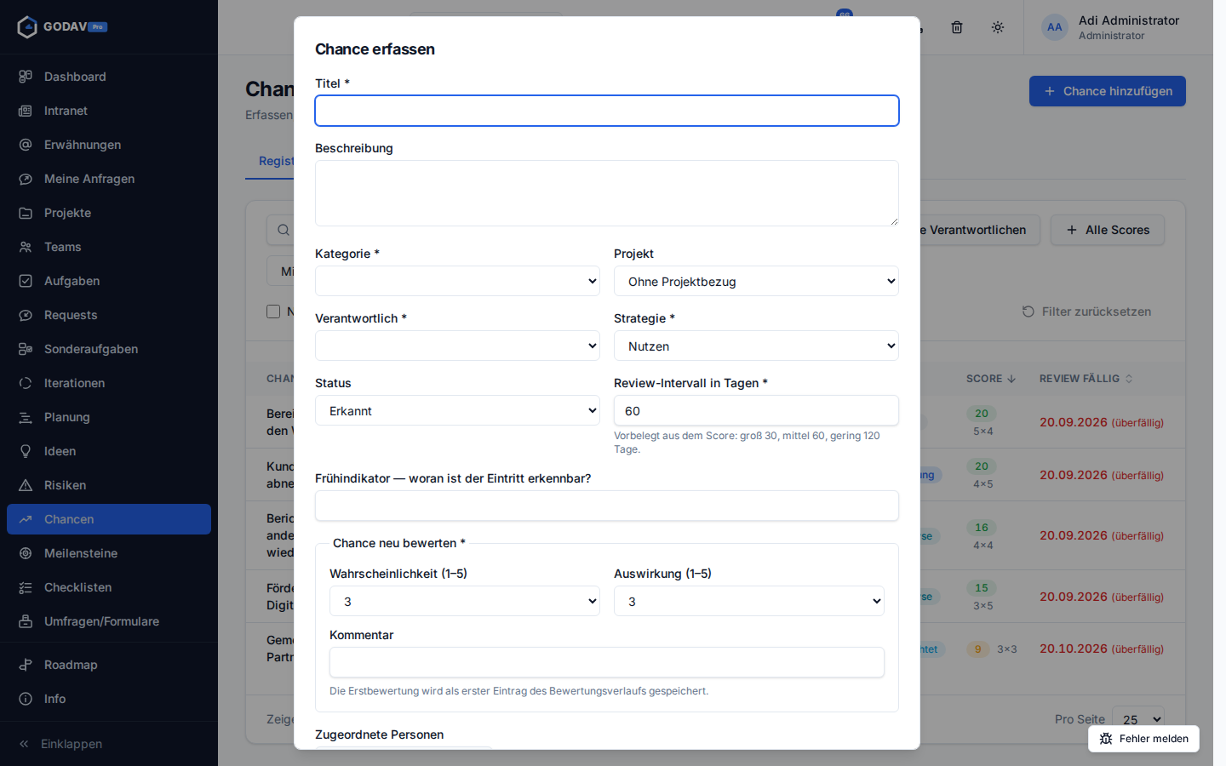Click the Chance hinzufügen button

tap(1107, 91)
